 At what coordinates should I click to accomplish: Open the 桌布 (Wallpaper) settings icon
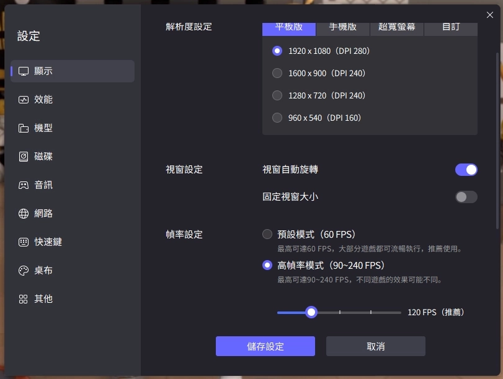tap(22, 270)
